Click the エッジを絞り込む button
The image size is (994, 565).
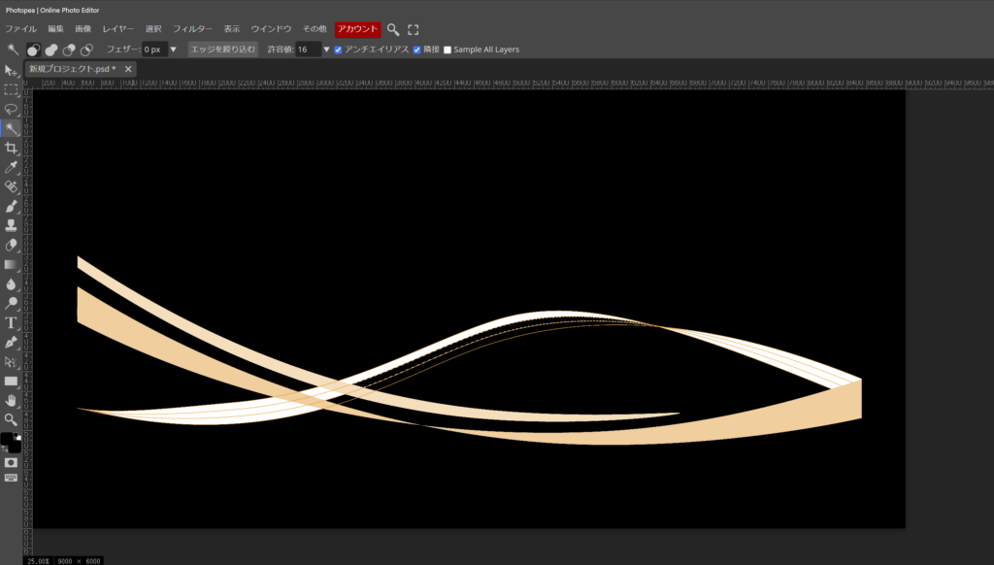pos(222,50)
